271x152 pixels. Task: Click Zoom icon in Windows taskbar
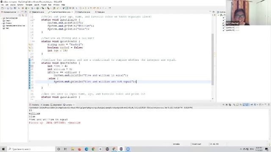tap(128, 149)
